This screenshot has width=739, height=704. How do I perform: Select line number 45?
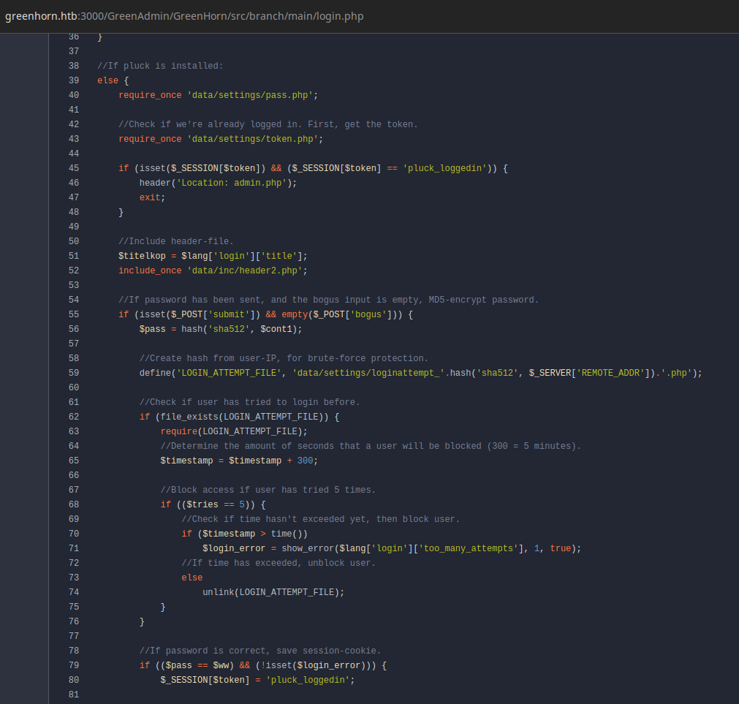tap(74, 168)
